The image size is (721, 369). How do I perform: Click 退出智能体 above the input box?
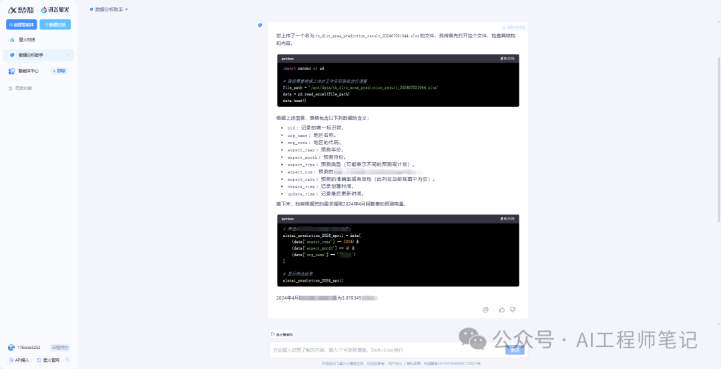[282, 334]
